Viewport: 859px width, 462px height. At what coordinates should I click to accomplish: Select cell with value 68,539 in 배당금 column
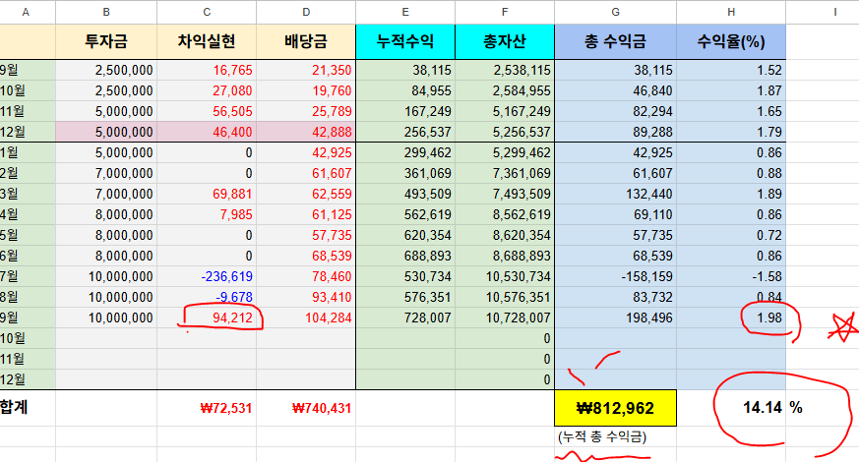[306, 257]
